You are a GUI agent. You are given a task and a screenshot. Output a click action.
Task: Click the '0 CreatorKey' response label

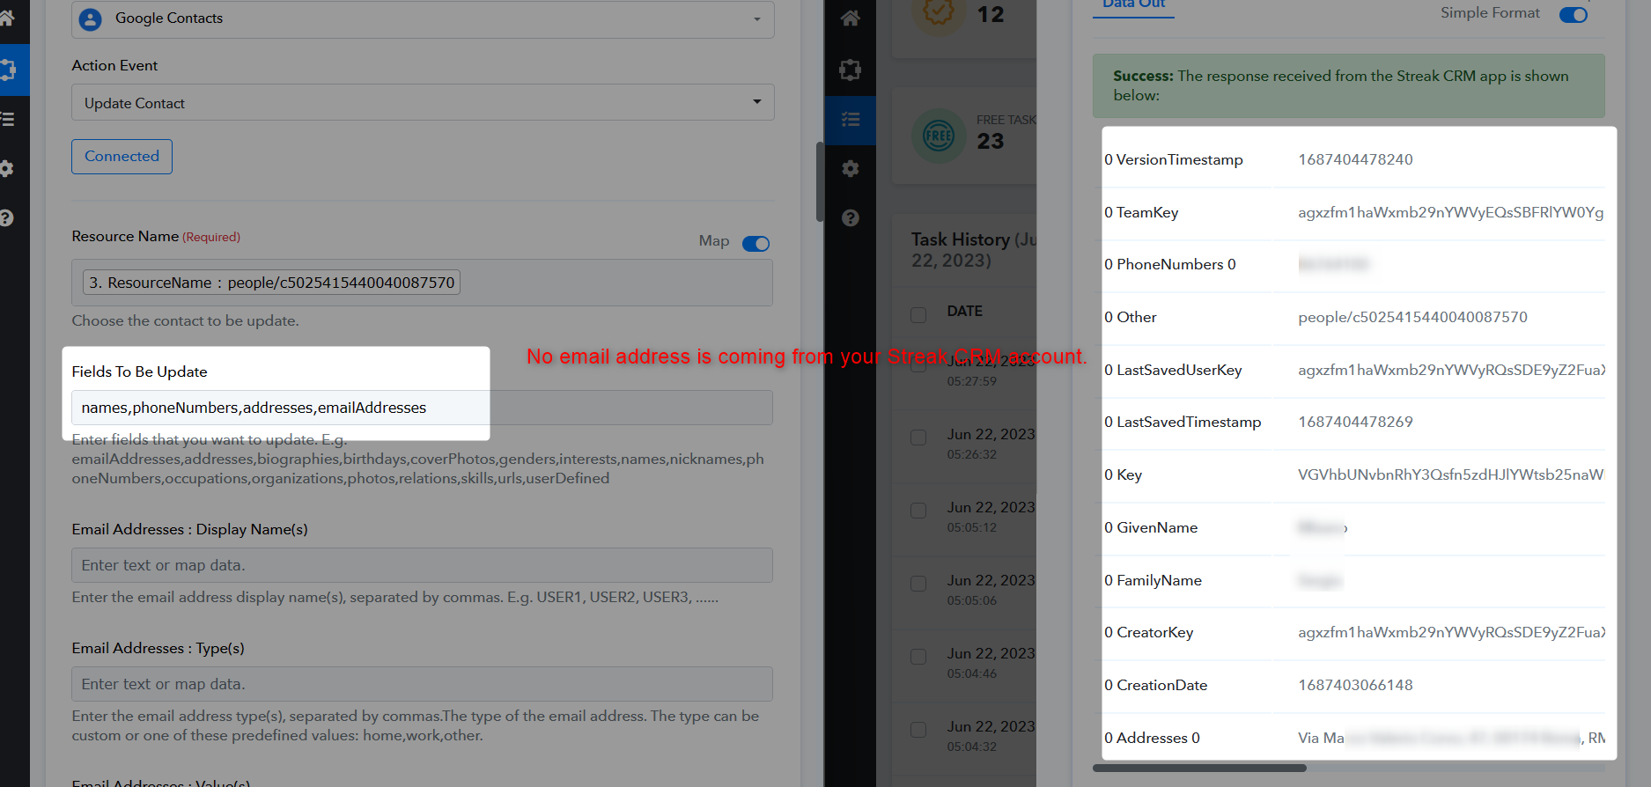coord(1149,632)
